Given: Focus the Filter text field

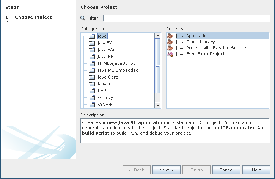Looking at the screenshot, I should 186,18.
